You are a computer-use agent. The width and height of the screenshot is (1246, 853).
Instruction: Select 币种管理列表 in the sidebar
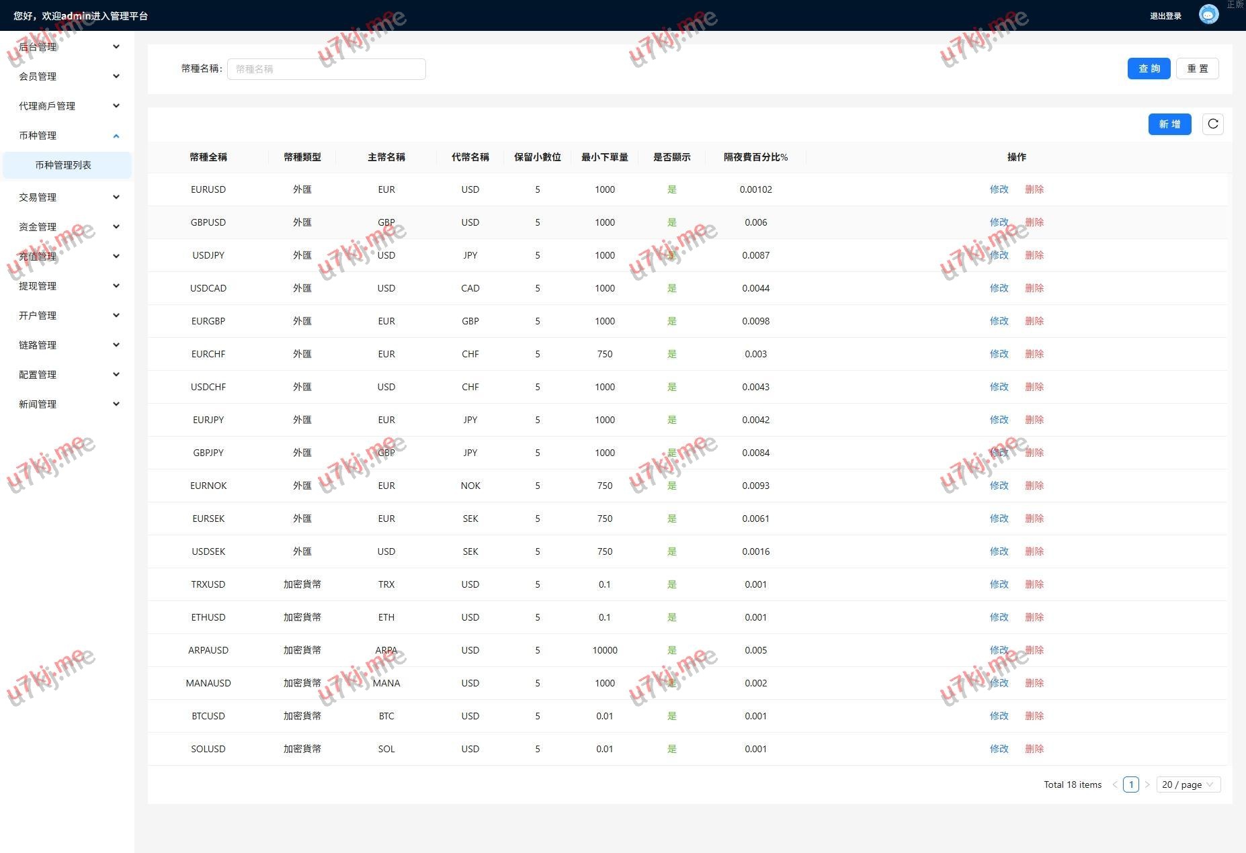click(x=63, y=165)
